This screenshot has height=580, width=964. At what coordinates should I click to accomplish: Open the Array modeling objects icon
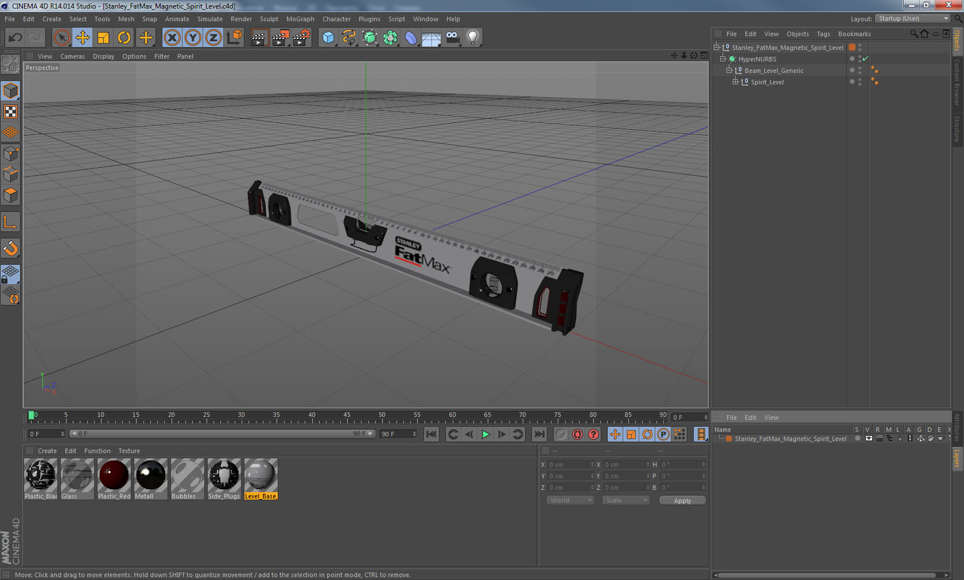tap(390, 38)
